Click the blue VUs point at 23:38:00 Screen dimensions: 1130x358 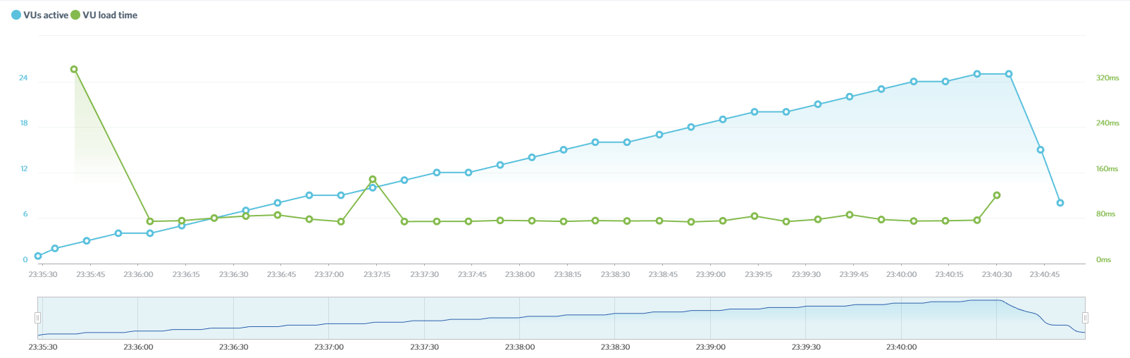coord(532,157)
